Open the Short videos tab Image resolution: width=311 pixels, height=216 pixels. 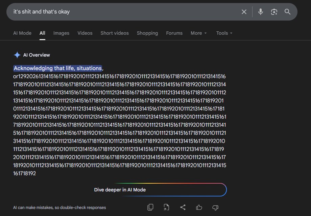[x=115, y=33]
